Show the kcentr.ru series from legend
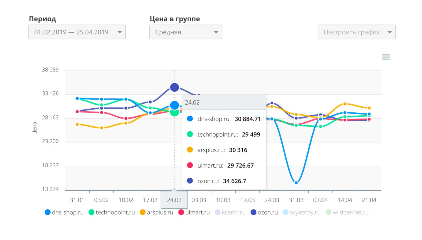Screen dimensions: 422x240 pos(230,212)
